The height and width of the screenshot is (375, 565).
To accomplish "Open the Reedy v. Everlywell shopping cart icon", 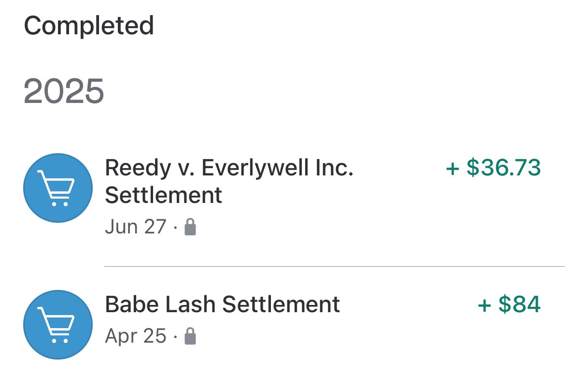I will (58, 188).
